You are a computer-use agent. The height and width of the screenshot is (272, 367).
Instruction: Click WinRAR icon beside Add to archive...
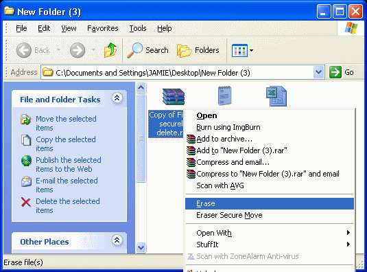point(191,139)
